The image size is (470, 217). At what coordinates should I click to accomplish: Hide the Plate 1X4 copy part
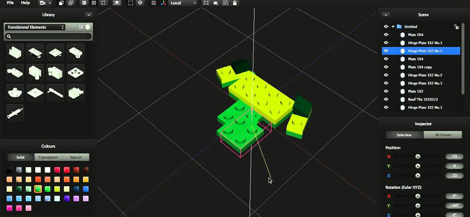tap(386, 67)
